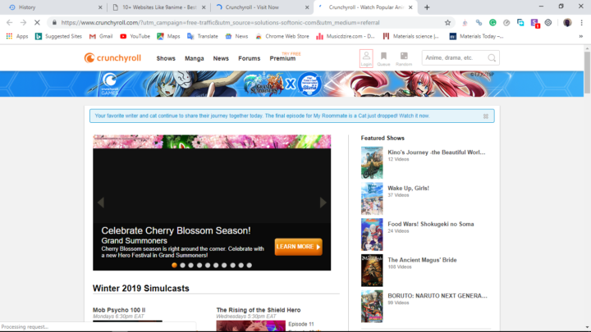This screenshot has height=332, width=591.
Task: Click Wake Up, Girls! thumbnail image
Action: click(x=372, y=198)
